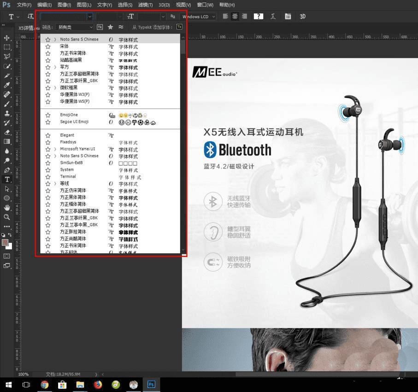
Task: Select the Zoom tool in toolbar
Action: point(7,217)
